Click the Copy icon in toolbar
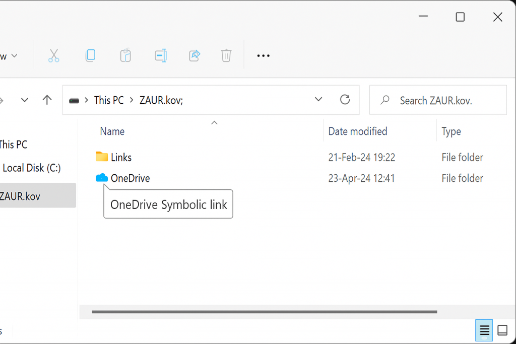 click(90, 55)
